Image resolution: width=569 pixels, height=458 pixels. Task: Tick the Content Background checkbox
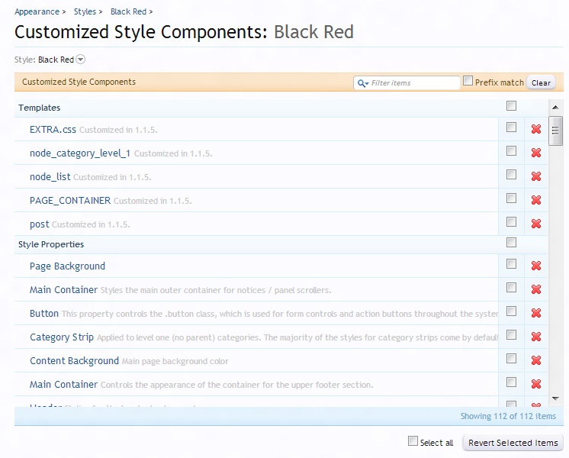pyautogui.click(x=511, y=359)
